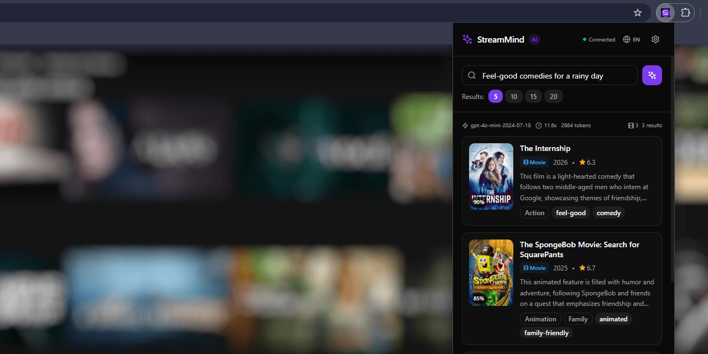
Task: Click the StreamMind sparkle logo icon
Action: (467, 39)
